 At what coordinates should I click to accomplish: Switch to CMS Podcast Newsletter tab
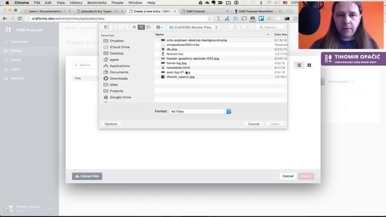point(258,11)
